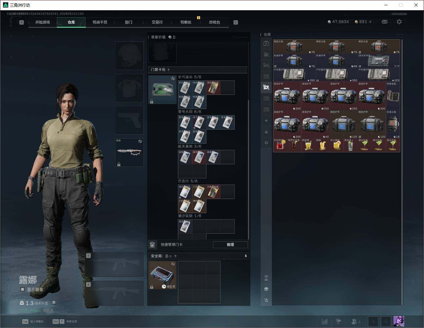Click the Tab 进入特勤处 shortcut button
The width and height of the screenshot is (424, 328).
(x=33, y=321)
